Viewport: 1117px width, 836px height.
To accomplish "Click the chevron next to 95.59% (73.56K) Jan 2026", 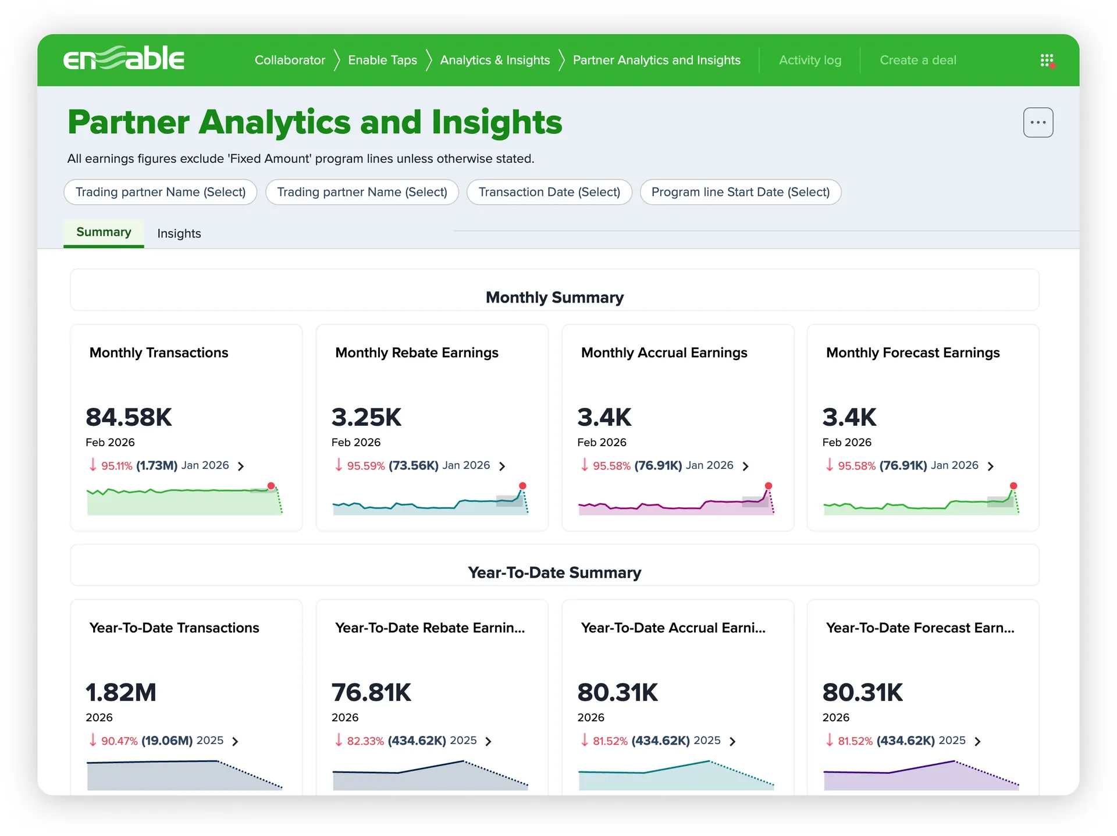I will coord(502,466).
